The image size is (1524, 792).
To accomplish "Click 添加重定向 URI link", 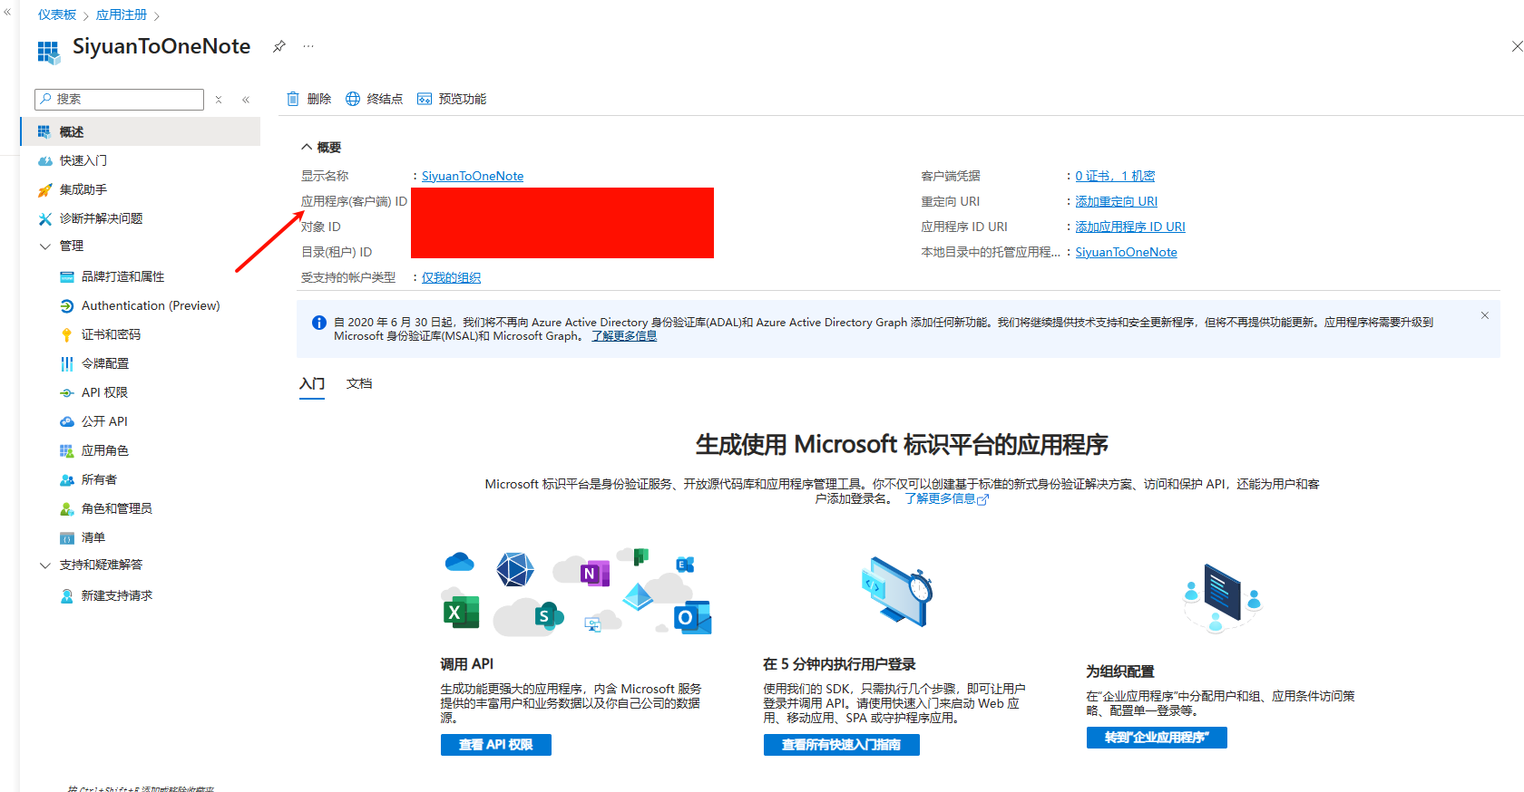I will 1117,201.
